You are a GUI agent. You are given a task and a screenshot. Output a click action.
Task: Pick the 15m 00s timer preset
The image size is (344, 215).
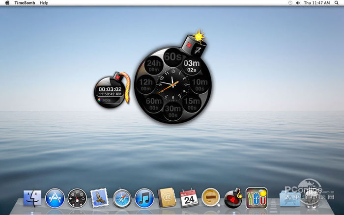coord(192,104)
